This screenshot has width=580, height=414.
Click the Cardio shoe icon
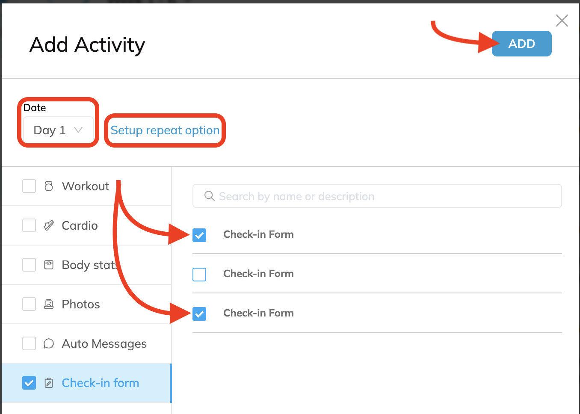(49, 225)
